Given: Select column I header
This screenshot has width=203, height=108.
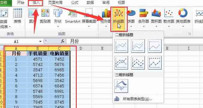Looking at the screenshot, I should (x=189, y=48).
